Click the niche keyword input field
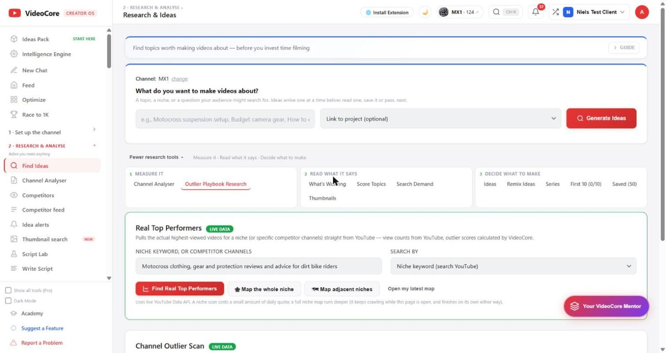The image size is (666, 353). click(258, 266)
